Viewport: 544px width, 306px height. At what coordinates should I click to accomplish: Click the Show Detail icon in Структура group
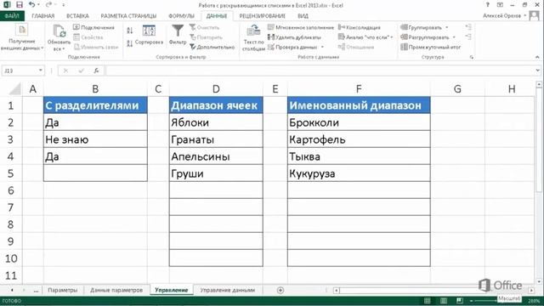(468, 27)
